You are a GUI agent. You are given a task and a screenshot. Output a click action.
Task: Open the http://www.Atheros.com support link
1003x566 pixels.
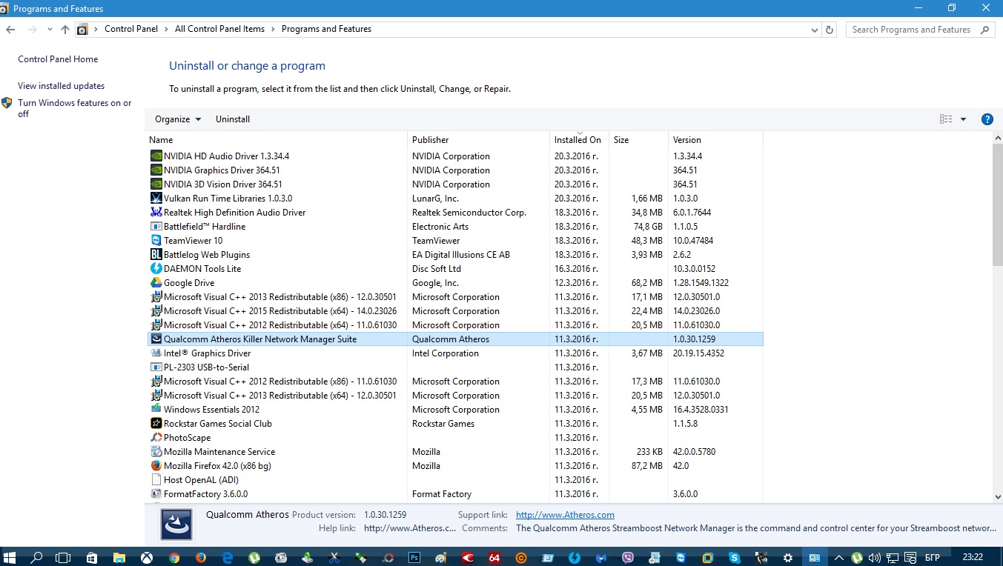(565, 515)
